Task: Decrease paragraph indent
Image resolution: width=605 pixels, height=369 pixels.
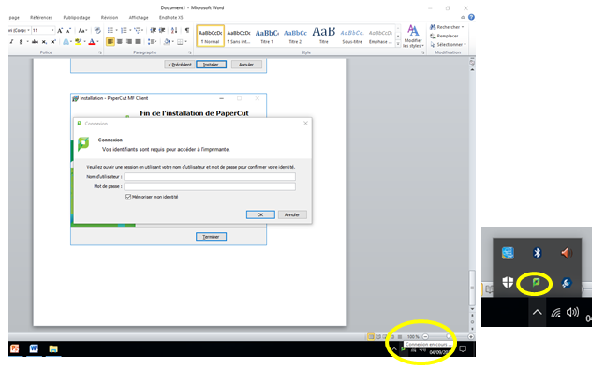Action: coord(154,31)
